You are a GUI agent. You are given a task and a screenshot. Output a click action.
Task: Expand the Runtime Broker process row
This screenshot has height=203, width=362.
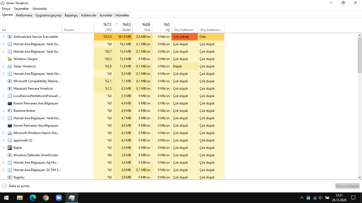tap(3, 111)
